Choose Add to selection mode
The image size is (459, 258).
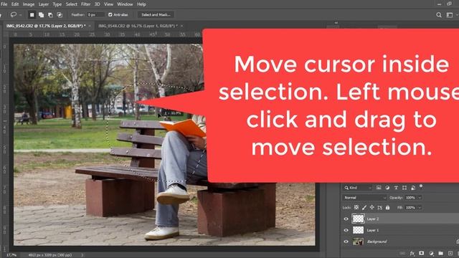pyautogui.click(x=42, y=14)
